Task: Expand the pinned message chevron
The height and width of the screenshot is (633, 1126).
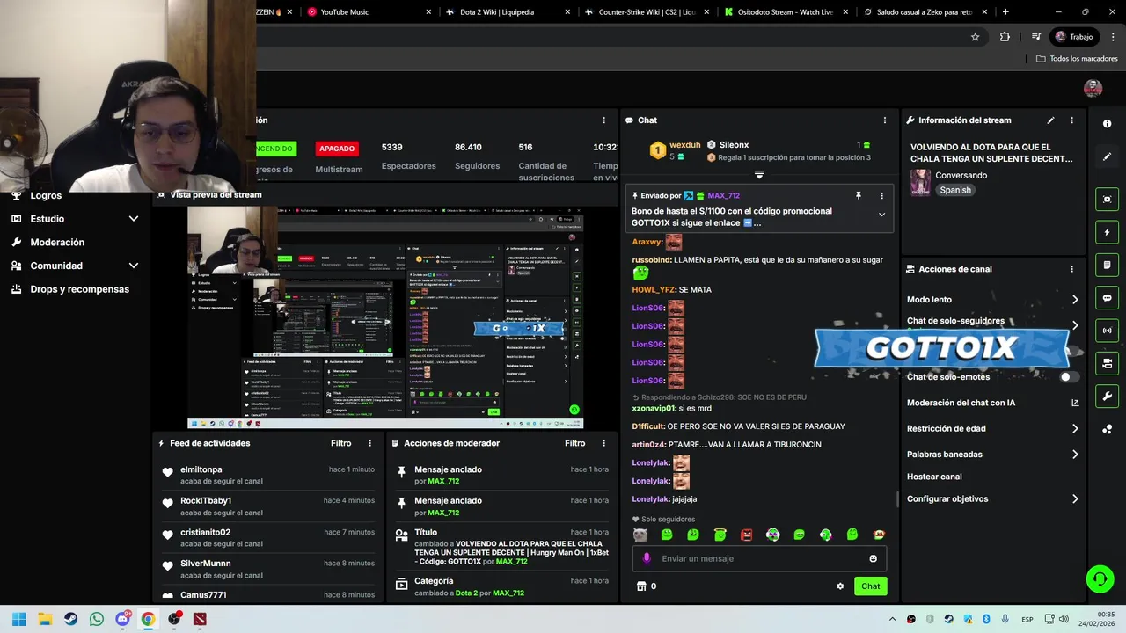Action: click(x=881, y=215)
